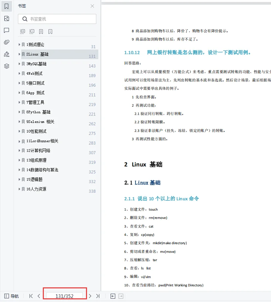Open the page thumbnails panel
Image resolution: width=271 pixels, height=302 pixels.
pos(7,18)
